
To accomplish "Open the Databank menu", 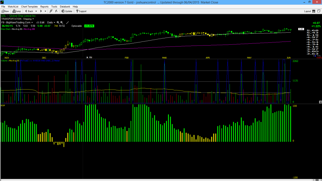I will coord(65,7).
